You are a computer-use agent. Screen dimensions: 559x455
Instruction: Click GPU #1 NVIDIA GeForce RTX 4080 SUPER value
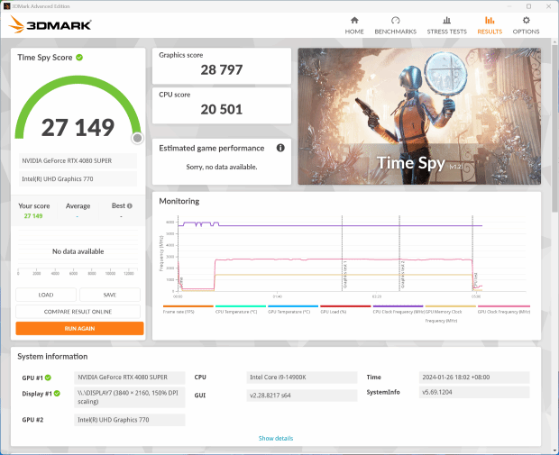click(130, 378)
